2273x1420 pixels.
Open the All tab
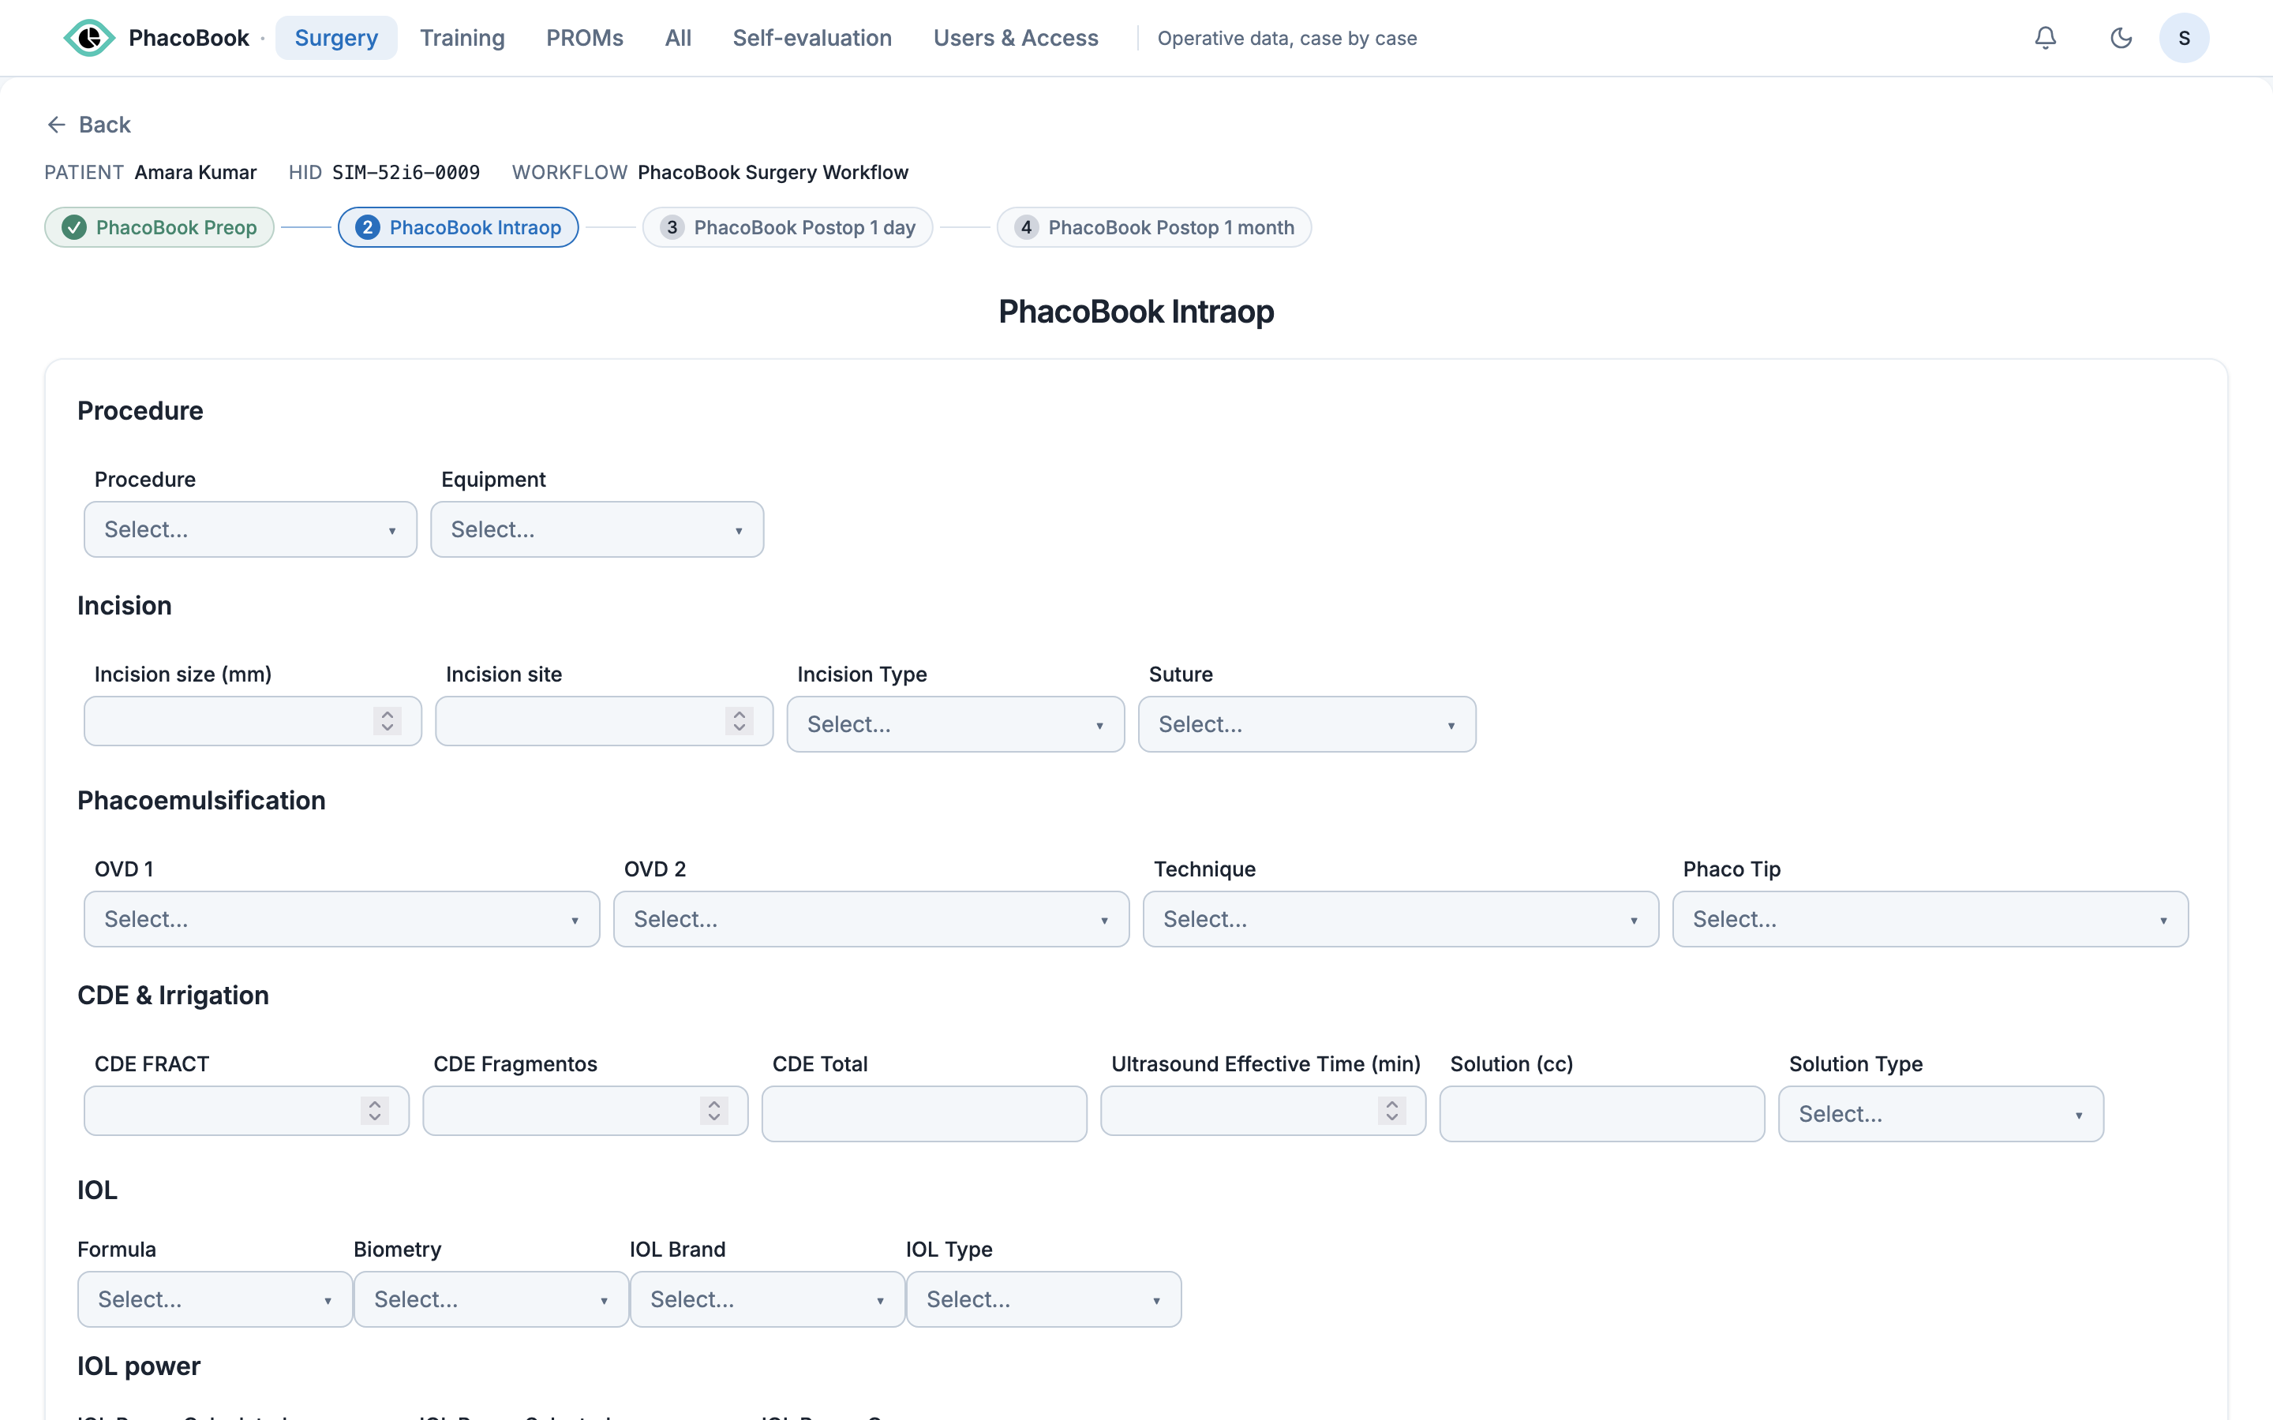pos(678,38)
